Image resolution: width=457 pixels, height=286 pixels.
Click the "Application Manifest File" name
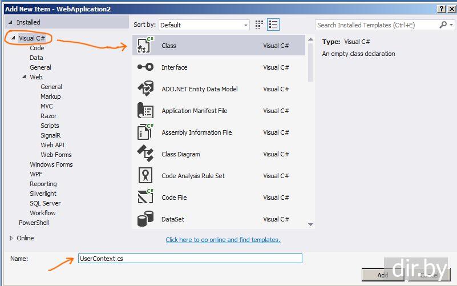point(195,111)
